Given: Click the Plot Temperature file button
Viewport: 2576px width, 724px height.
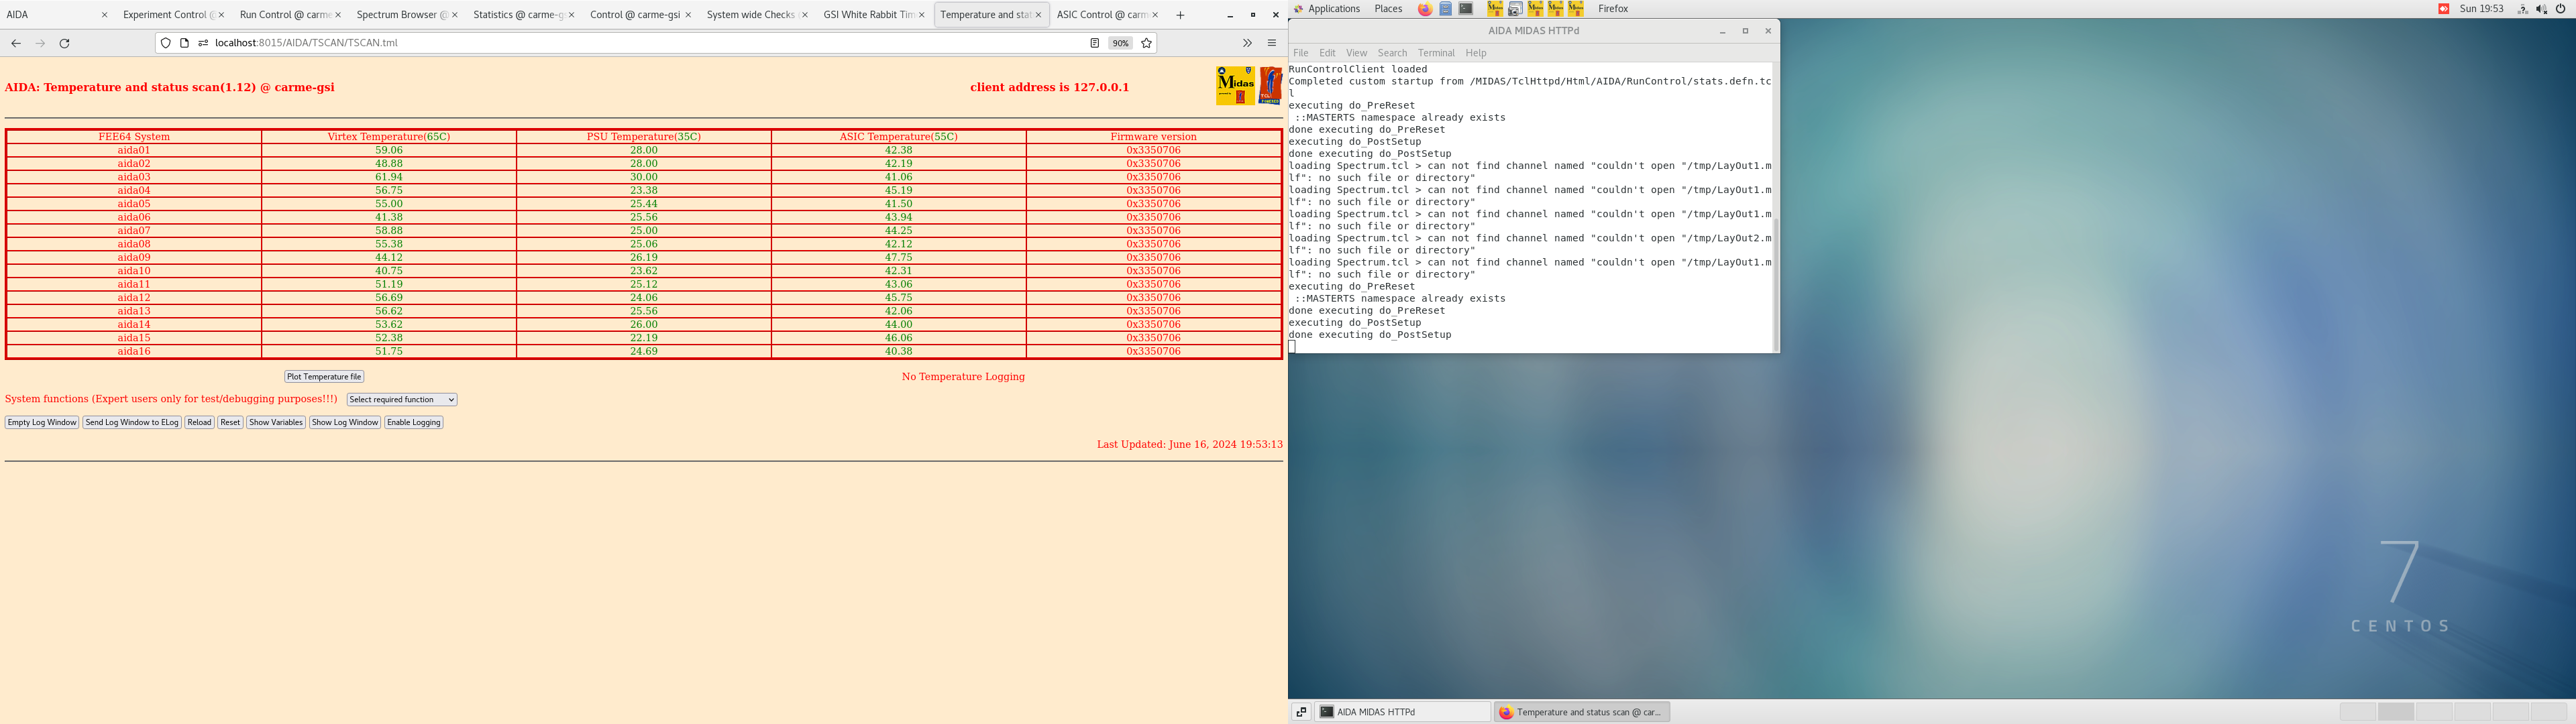Looking at the screenshot, I should [x=324, y=377].
